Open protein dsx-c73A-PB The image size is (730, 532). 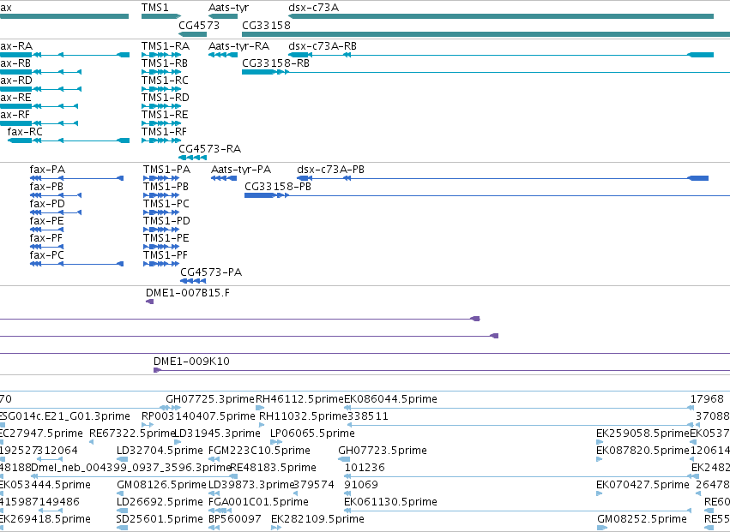pyautogui.click(x=330, y=170)
